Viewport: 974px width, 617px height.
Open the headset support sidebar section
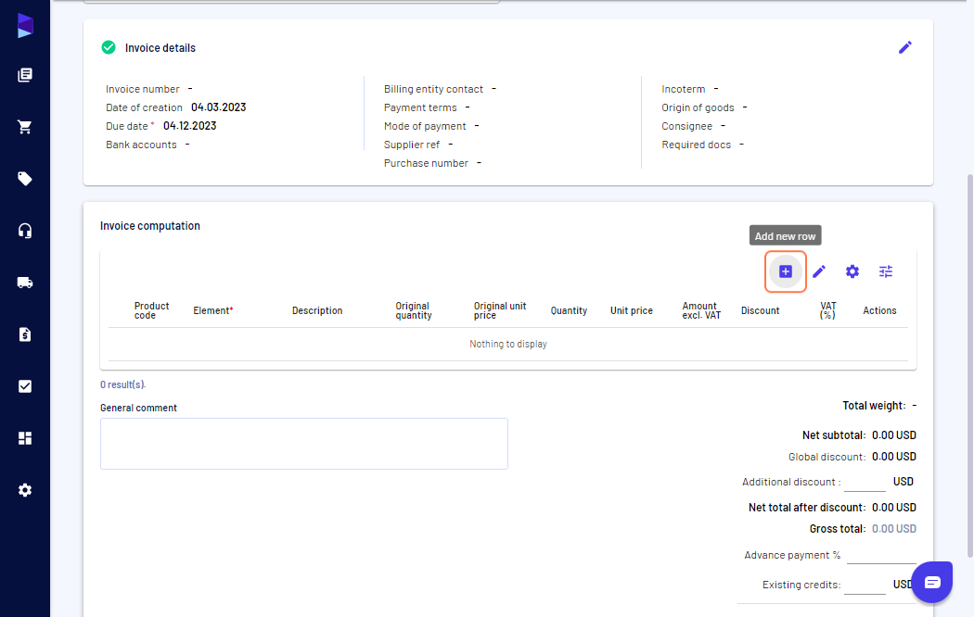(x=25, y=232)
